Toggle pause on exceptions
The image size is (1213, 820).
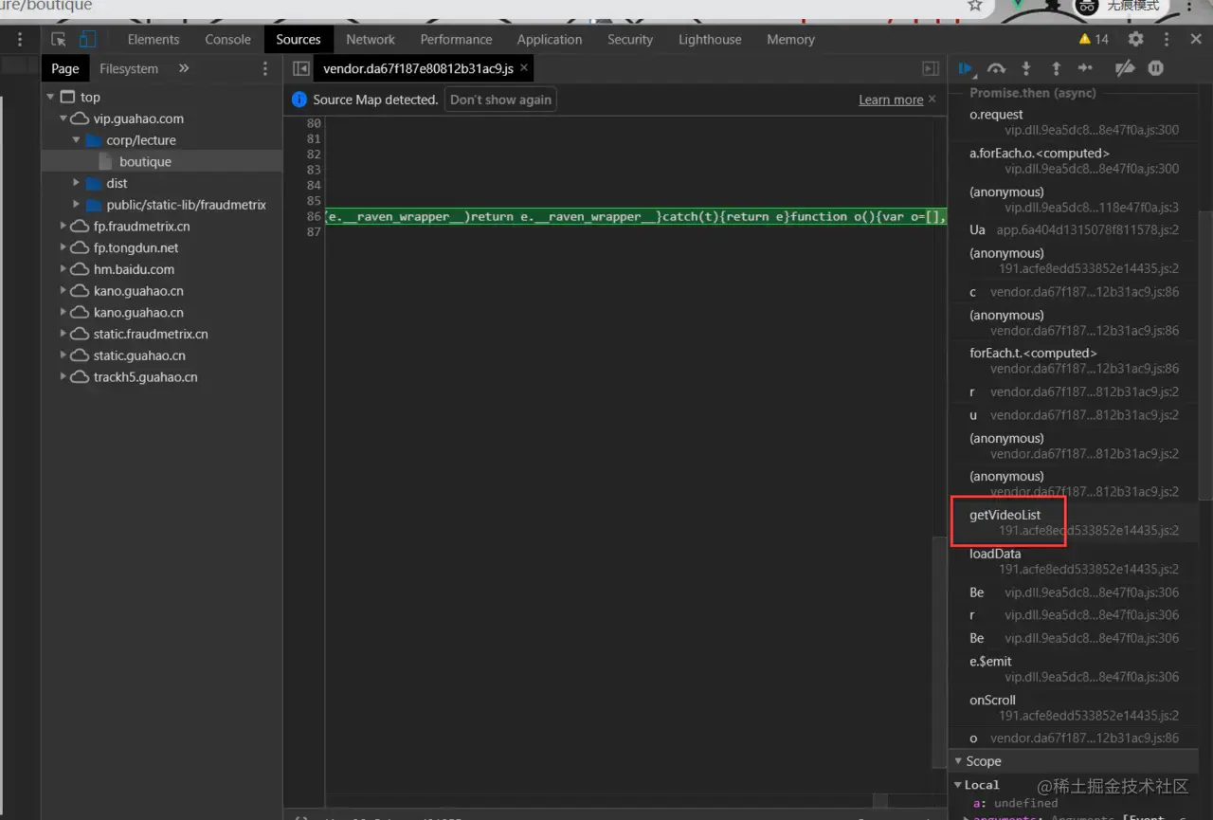pyautogui.click(x=1155, y=68)
